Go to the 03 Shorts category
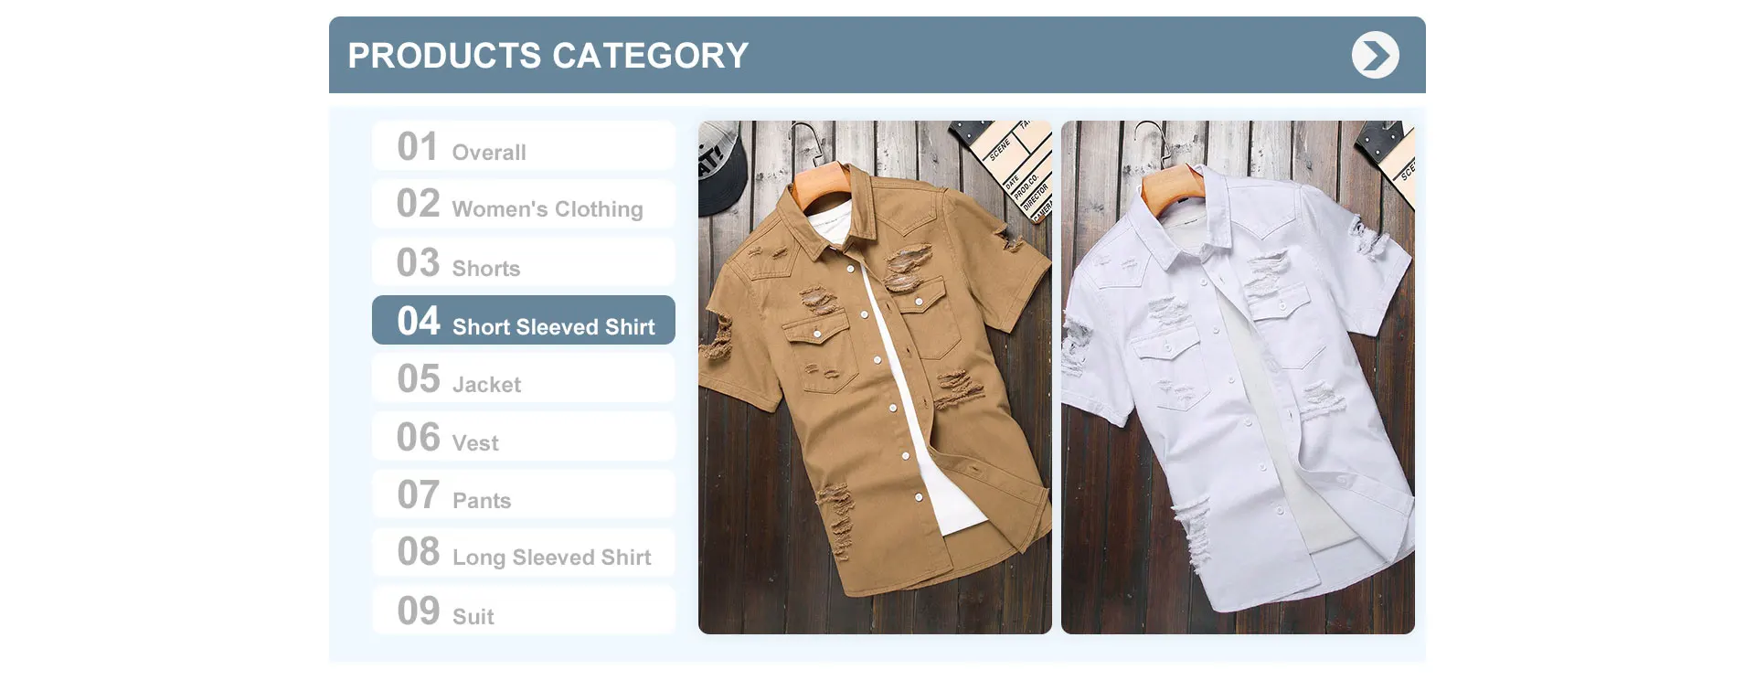Screen dimensions: 1755x680 (524, 262)
